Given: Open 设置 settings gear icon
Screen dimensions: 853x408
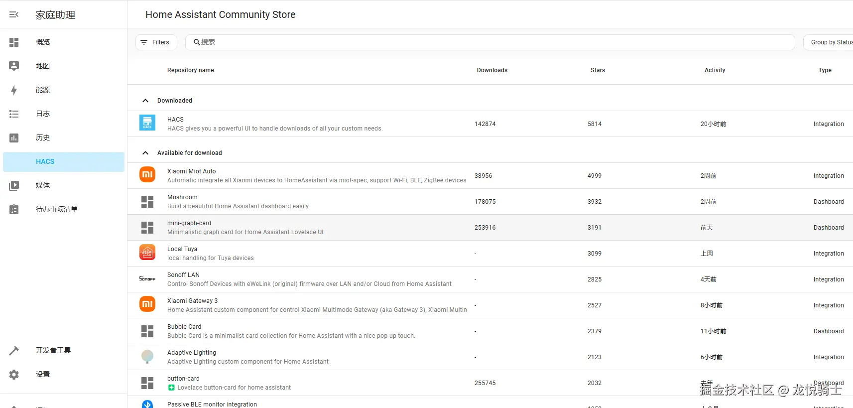Looking at the screenshot, I should 14,375.
